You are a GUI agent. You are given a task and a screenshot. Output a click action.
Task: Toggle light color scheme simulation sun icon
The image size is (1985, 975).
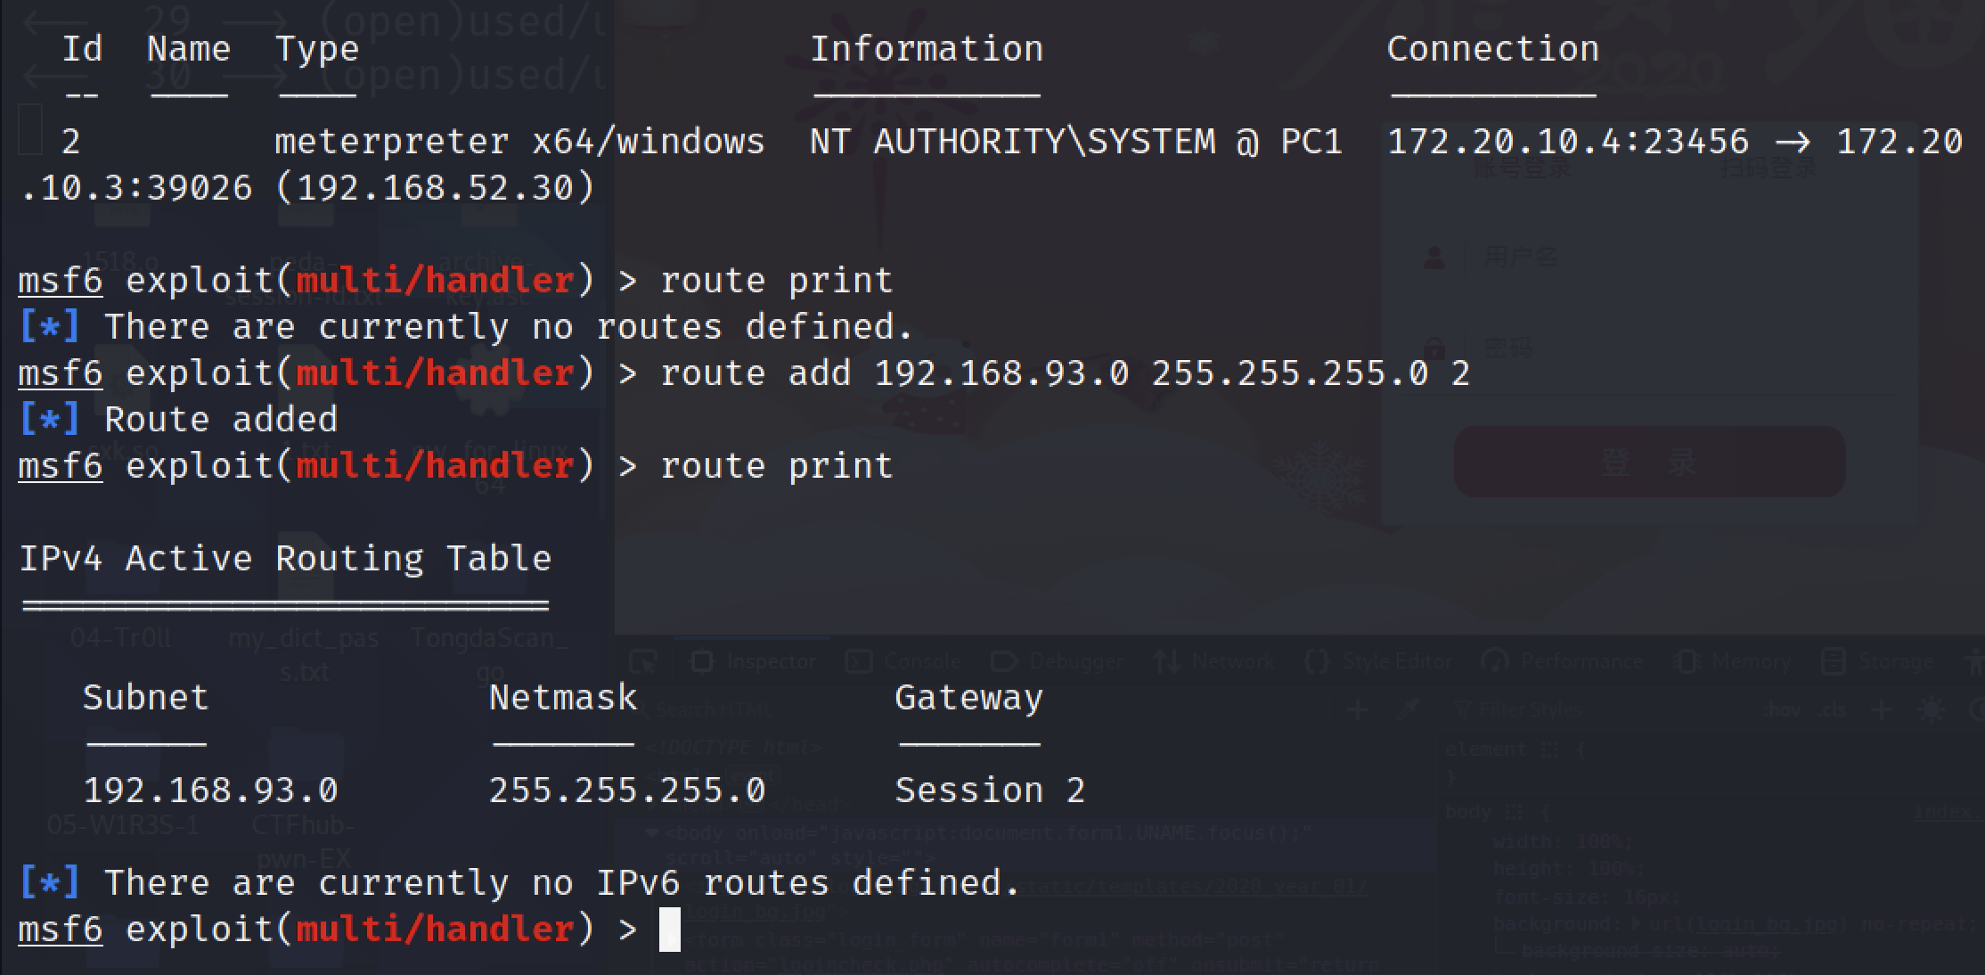pyautogui.click(x=1931, y=710)
